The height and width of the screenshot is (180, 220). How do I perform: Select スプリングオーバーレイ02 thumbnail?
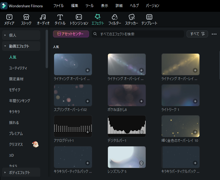(73, 95)
